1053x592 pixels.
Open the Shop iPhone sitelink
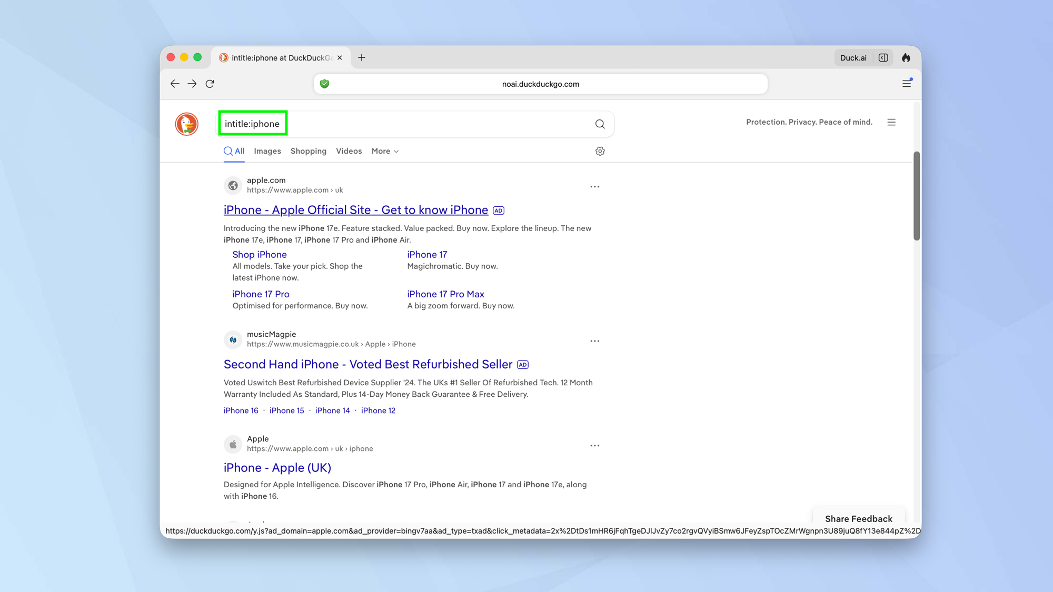coord(260,255)
